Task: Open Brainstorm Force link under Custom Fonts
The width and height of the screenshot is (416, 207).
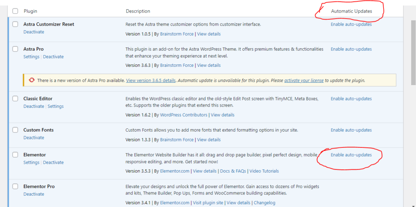Action: pyautogui.click(x=177, y=139)
